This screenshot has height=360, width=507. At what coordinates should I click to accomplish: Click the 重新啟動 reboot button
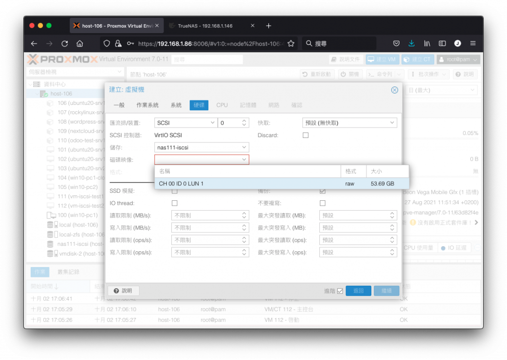(x=316, y=74)
